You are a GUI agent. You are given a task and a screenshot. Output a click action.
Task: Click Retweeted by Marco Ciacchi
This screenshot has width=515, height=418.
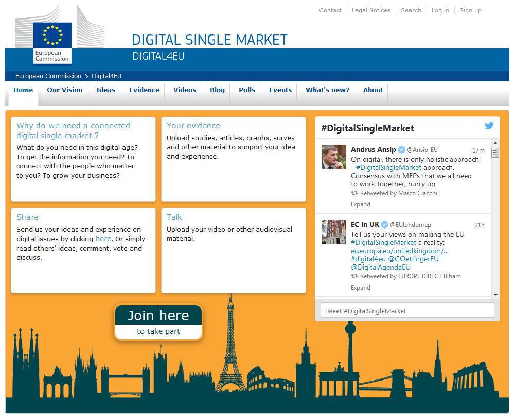tap(398, 193)
